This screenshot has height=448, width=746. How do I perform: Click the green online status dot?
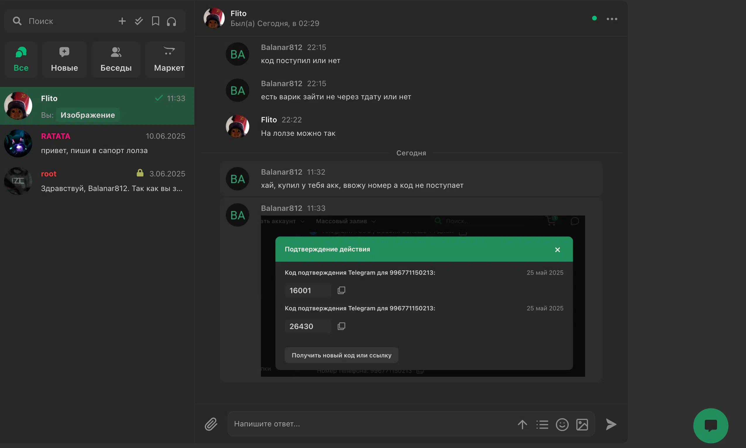tap(594, 18)
